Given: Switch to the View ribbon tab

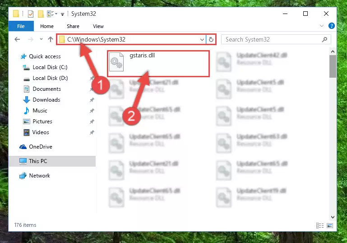Looking at the screenshot, I should [98, 26].
